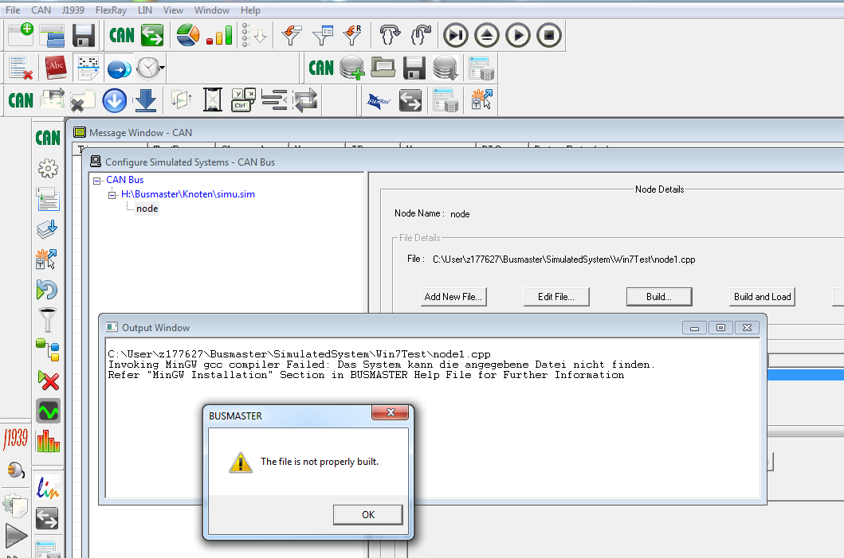Click the Ctrl key handler icon

[x=244, y=100]
